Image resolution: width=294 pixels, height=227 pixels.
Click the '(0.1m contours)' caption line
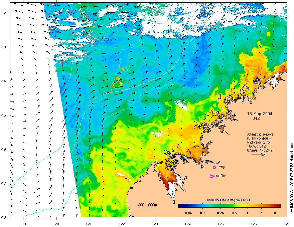click(x=260, y=138)
